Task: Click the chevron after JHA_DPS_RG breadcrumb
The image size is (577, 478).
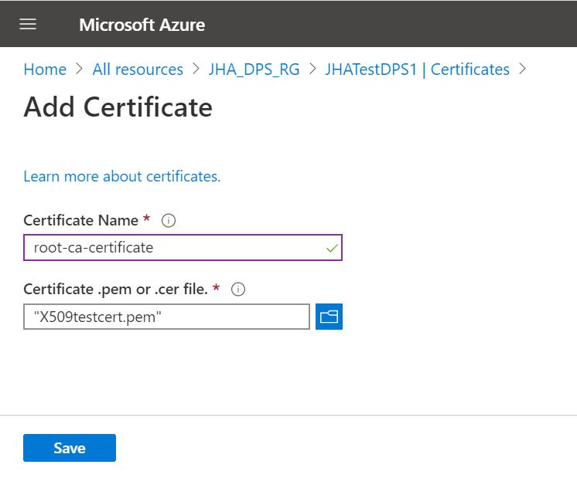Action: 312,69
